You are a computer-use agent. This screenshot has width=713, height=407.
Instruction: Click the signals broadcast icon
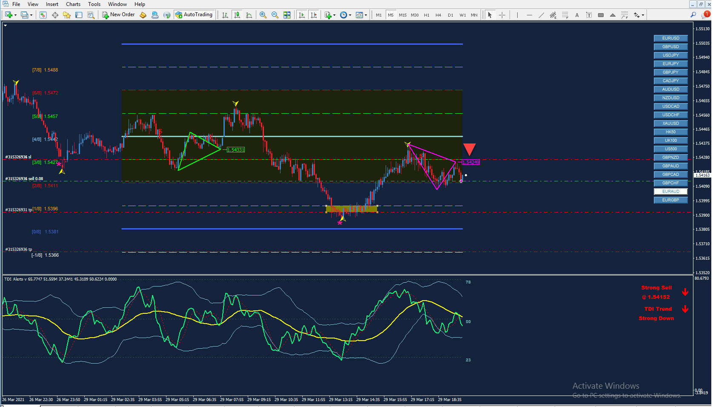click(x=167, y=15)
